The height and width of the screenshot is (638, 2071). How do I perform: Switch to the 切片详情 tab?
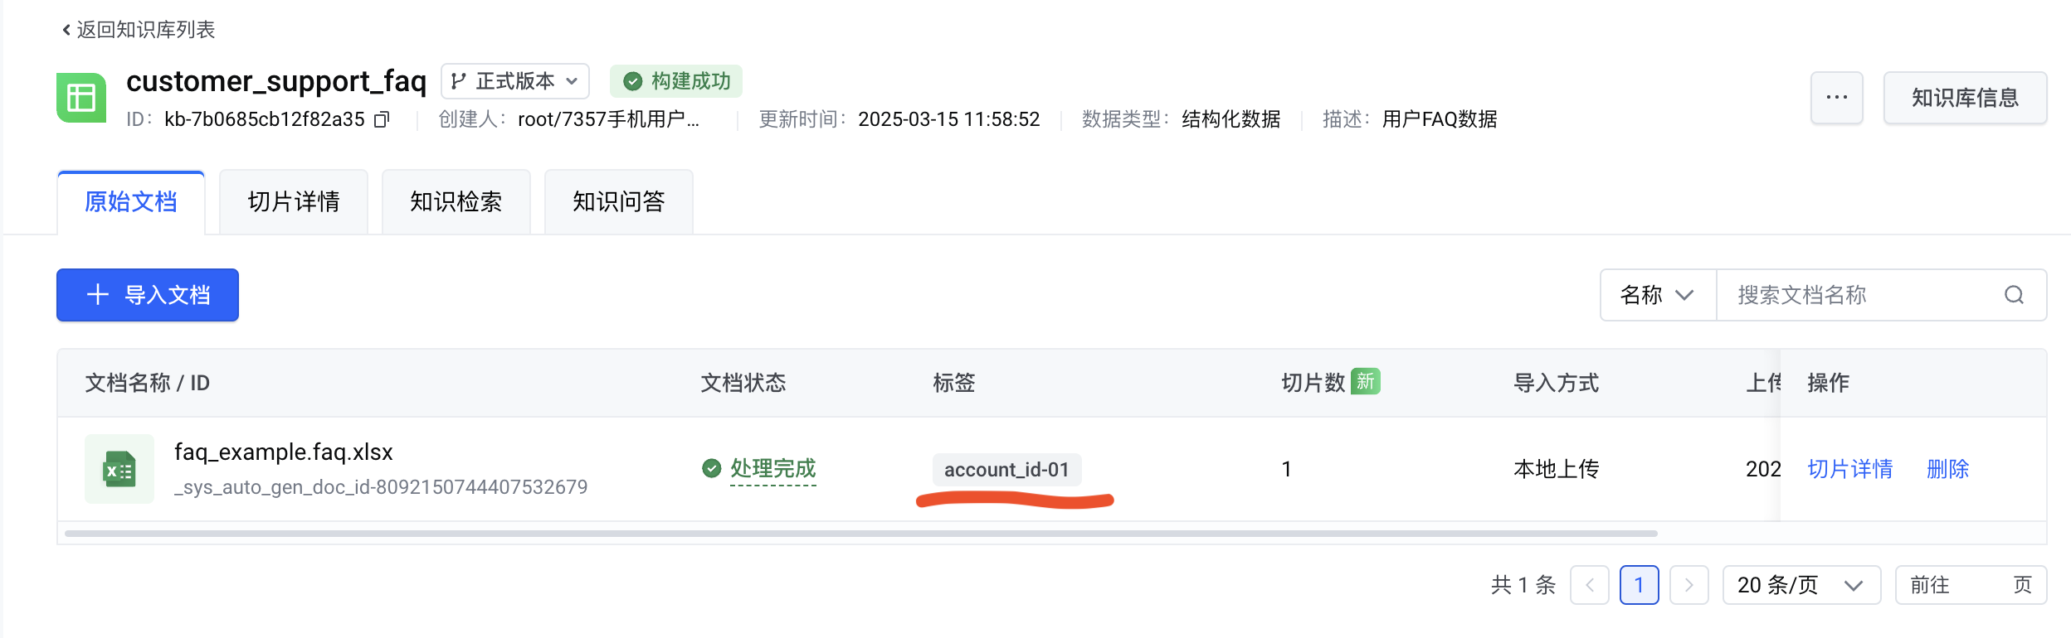[294, 202]
